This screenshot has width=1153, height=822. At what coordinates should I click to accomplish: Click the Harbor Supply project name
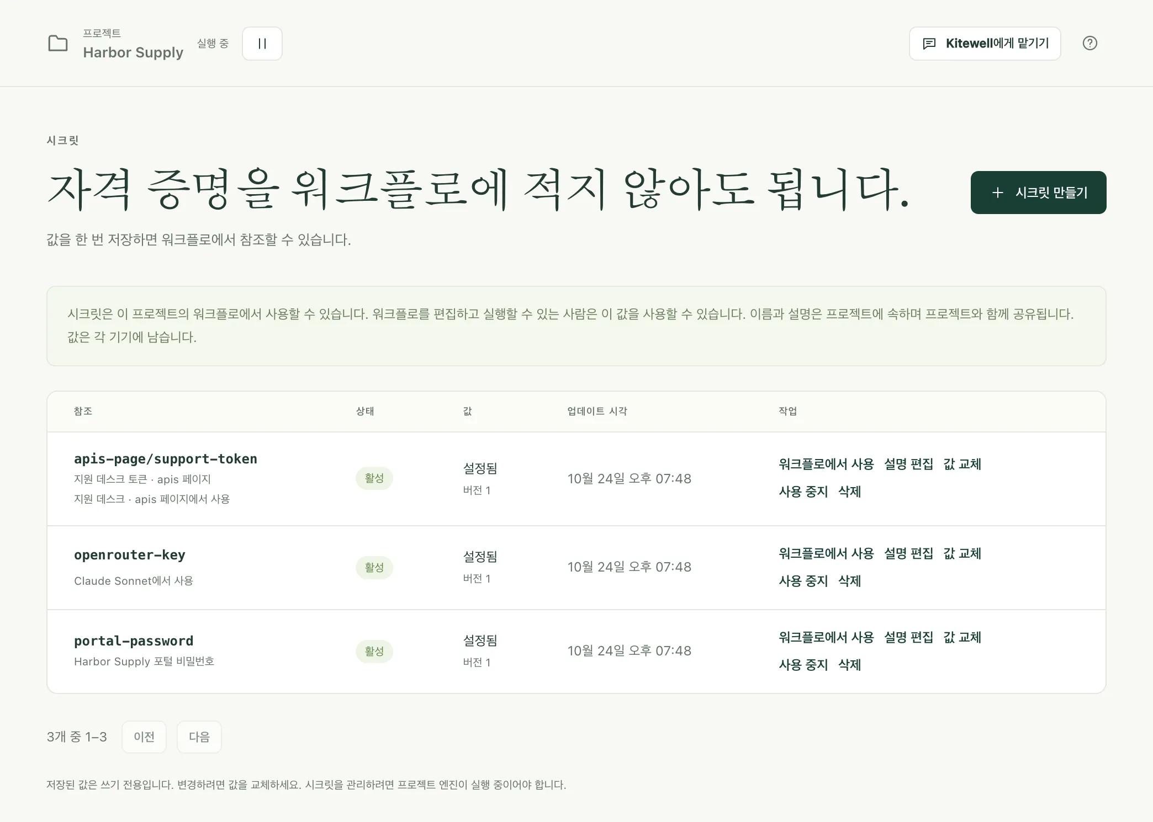[x=133, y=52]
